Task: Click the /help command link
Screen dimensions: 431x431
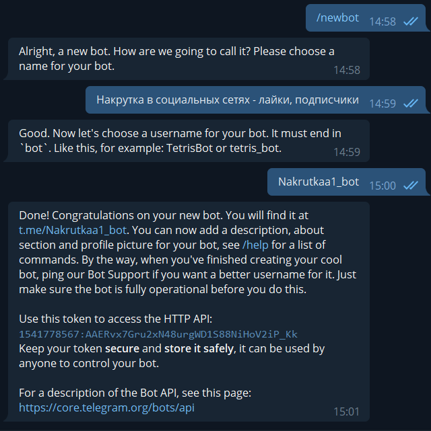Action: 255,245
